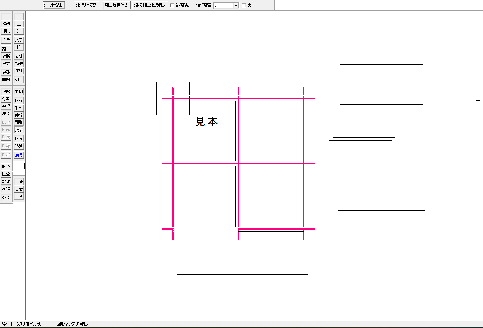The image size is (483, 328).
Task: Click into the 切断間隔 value field
Action: pyautogui.click(x=223, y=5)
